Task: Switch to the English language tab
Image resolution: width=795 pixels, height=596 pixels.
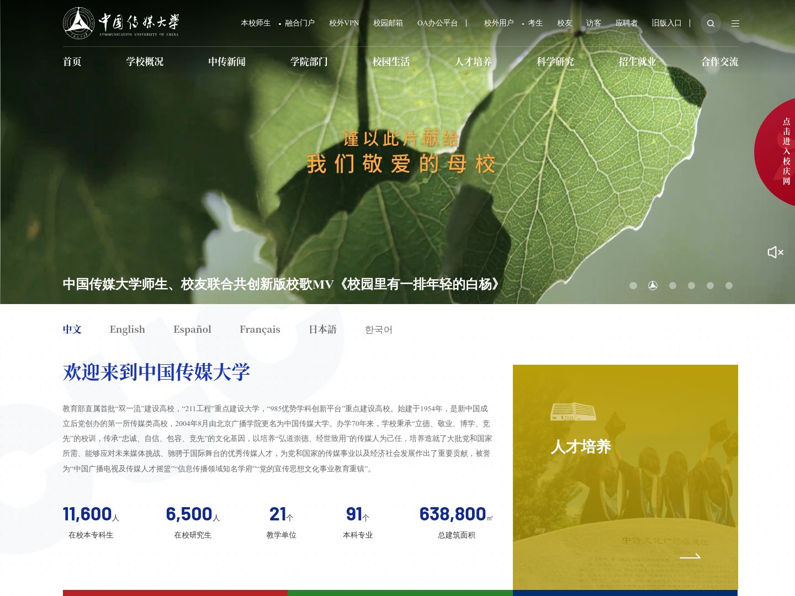Action: 128,329
